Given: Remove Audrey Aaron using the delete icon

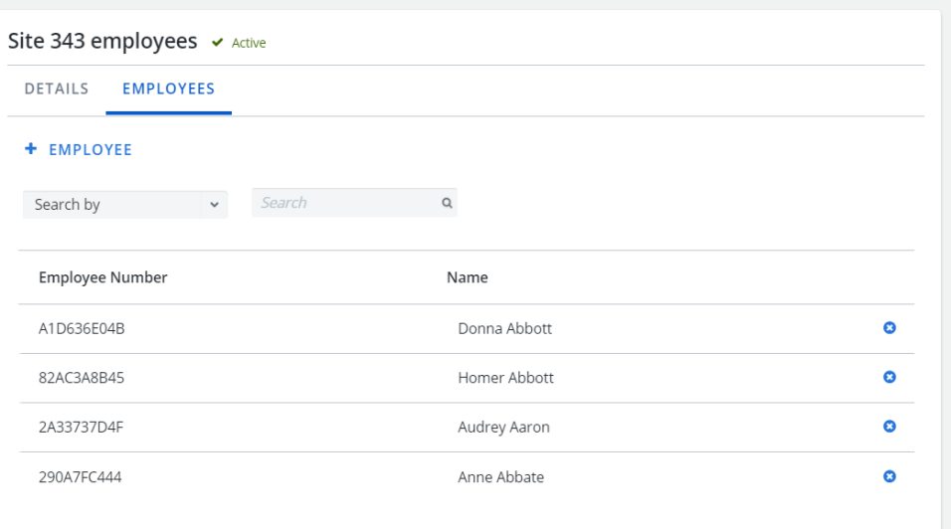Looking at the screenshot, I should (889, 426).
